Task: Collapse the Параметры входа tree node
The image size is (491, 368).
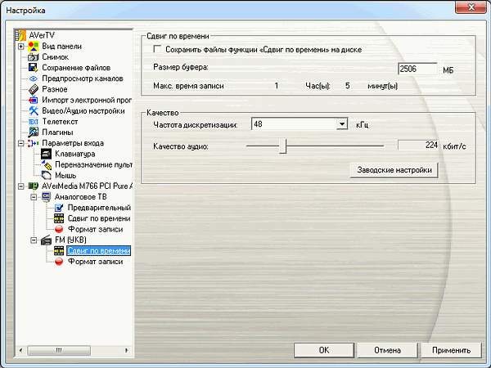Action: click(x=20, y=143)
